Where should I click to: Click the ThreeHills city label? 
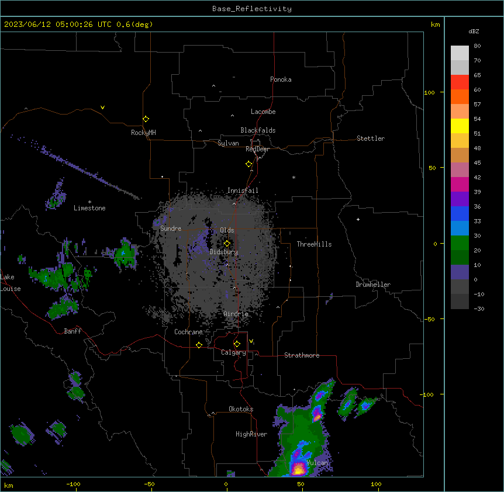(x=314, y=244)
